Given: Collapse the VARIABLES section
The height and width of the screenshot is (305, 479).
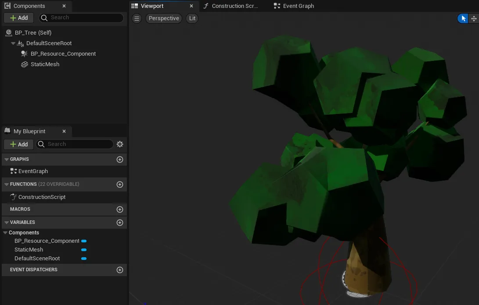Looking at the screenshot, I should (x=7, y=222).
